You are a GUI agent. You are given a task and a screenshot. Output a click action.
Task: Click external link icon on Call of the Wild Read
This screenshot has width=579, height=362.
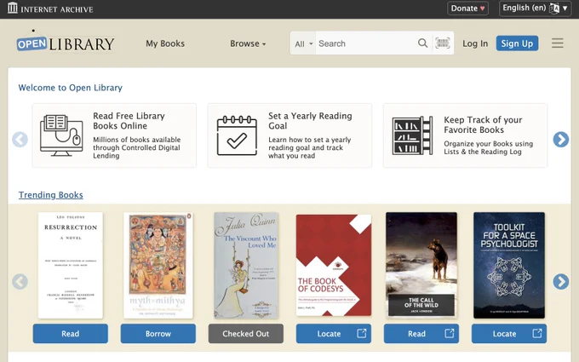[450, 334]
